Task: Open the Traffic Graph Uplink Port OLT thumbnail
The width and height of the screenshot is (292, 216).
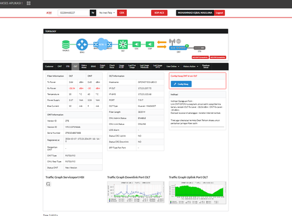Action: click(197, 193)
